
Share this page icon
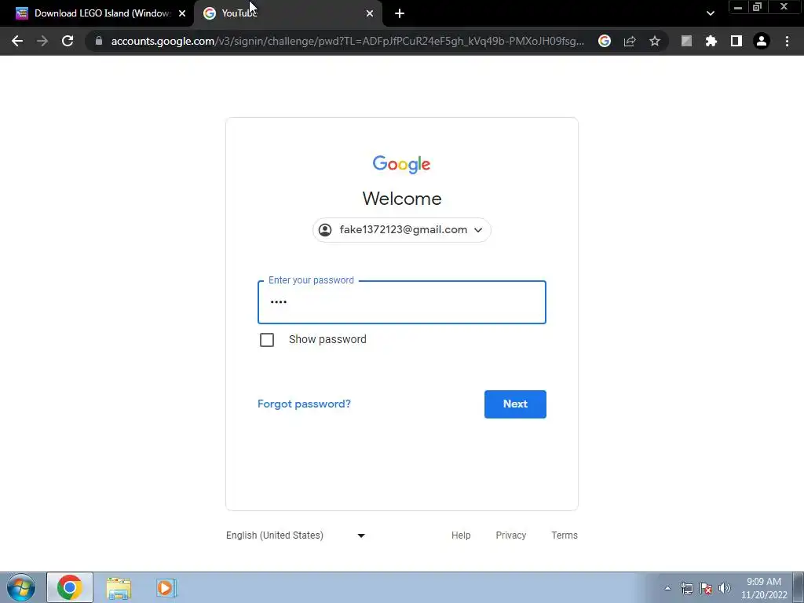coord(630,41)
